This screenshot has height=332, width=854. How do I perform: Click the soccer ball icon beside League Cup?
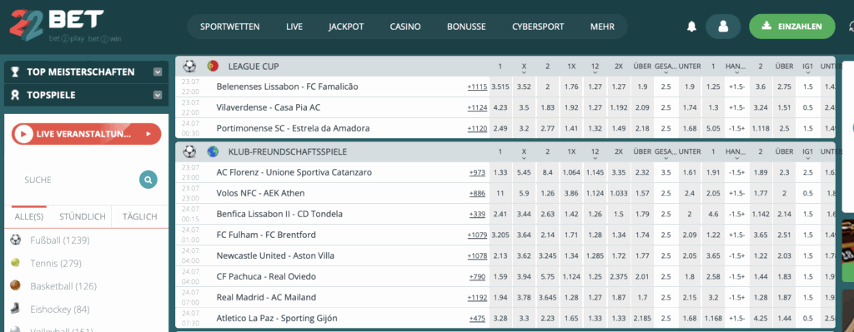[x=189, y=67]
